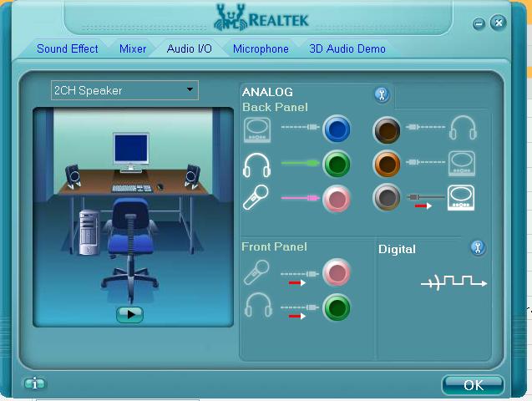532x401 pixels.
Task: Open the Analog connector settings wrench icon
Action: 382,94
